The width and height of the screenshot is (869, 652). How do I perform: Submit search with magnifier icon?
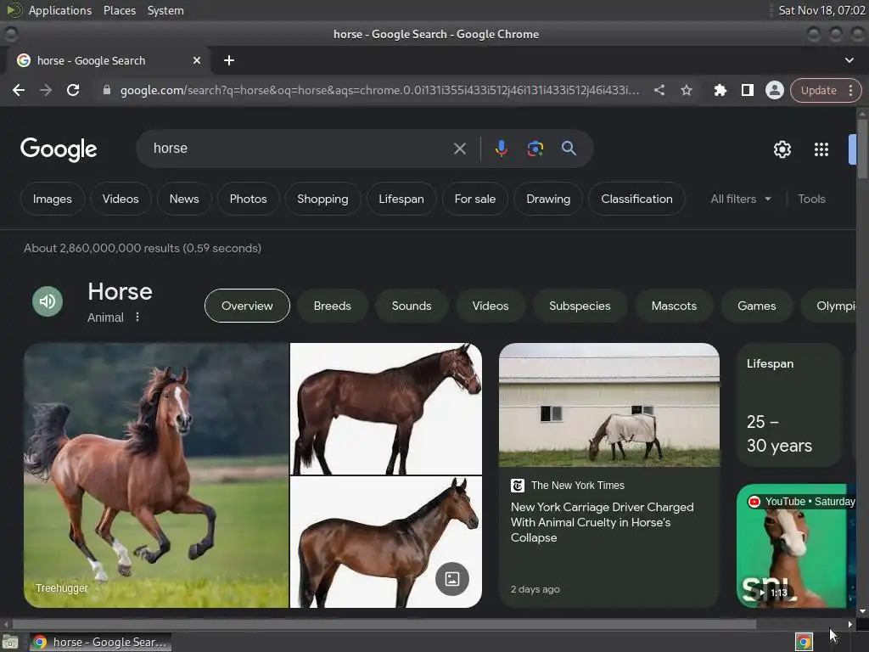coord(569,148)
